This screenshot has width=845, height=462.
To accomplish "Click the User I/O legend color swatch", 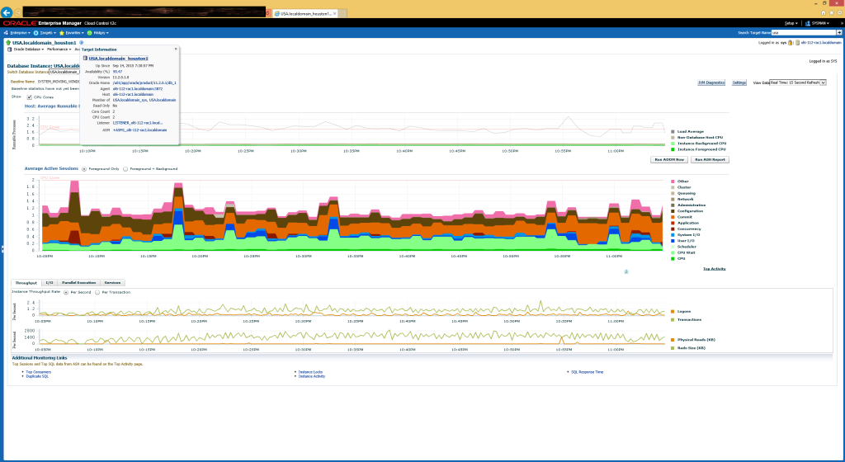I will [x=673, y=240].
